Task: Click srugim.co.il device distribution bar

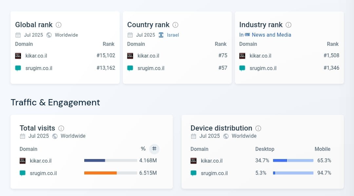Action: tap(293, 173)
